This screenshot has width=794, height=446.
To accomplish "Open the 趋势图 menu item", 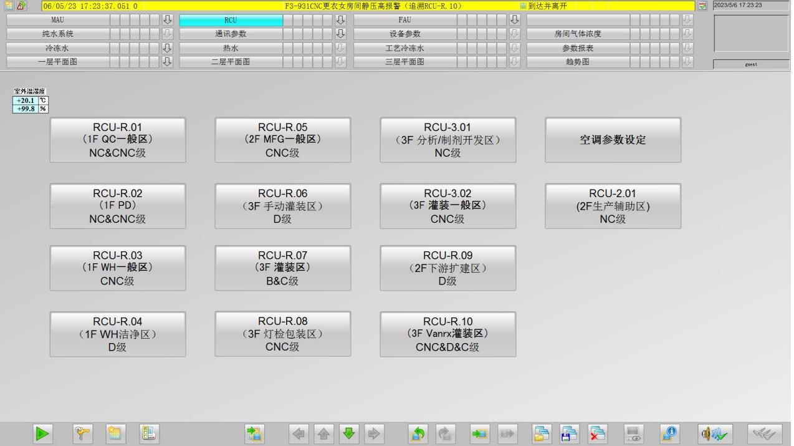I will pos(578,62).
